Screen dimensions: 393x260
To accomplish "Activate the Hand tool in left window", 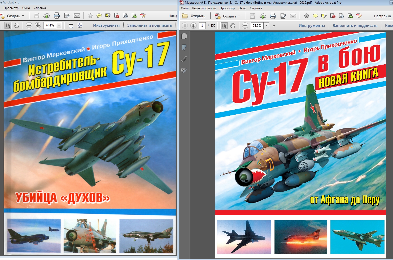I will point(17,25).
